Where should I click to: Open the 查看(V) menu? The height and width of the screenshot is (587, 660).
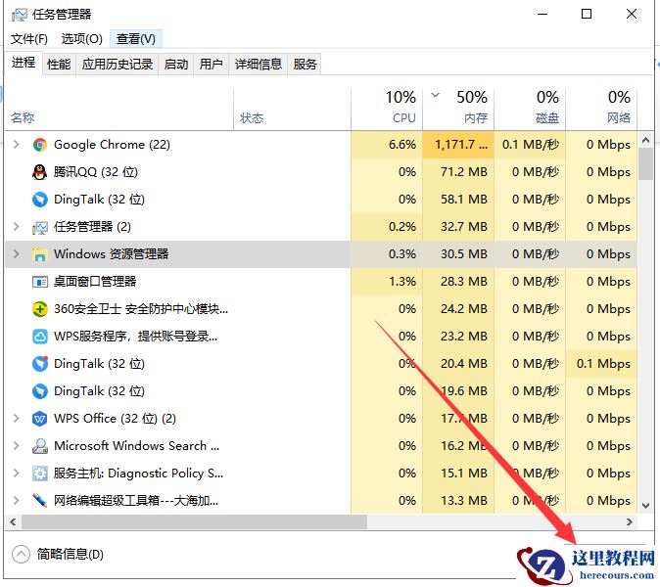pos(136,39)
